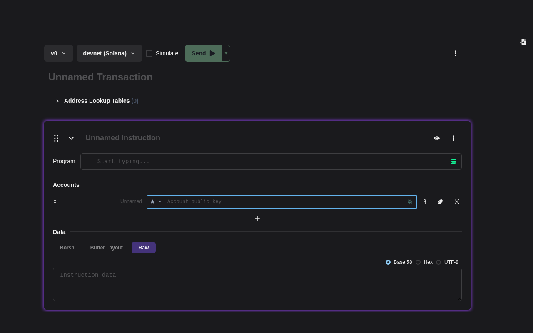Open the v0 version dropdown
The width and height of the screenshot is (533, 333).
coord(58,53)
